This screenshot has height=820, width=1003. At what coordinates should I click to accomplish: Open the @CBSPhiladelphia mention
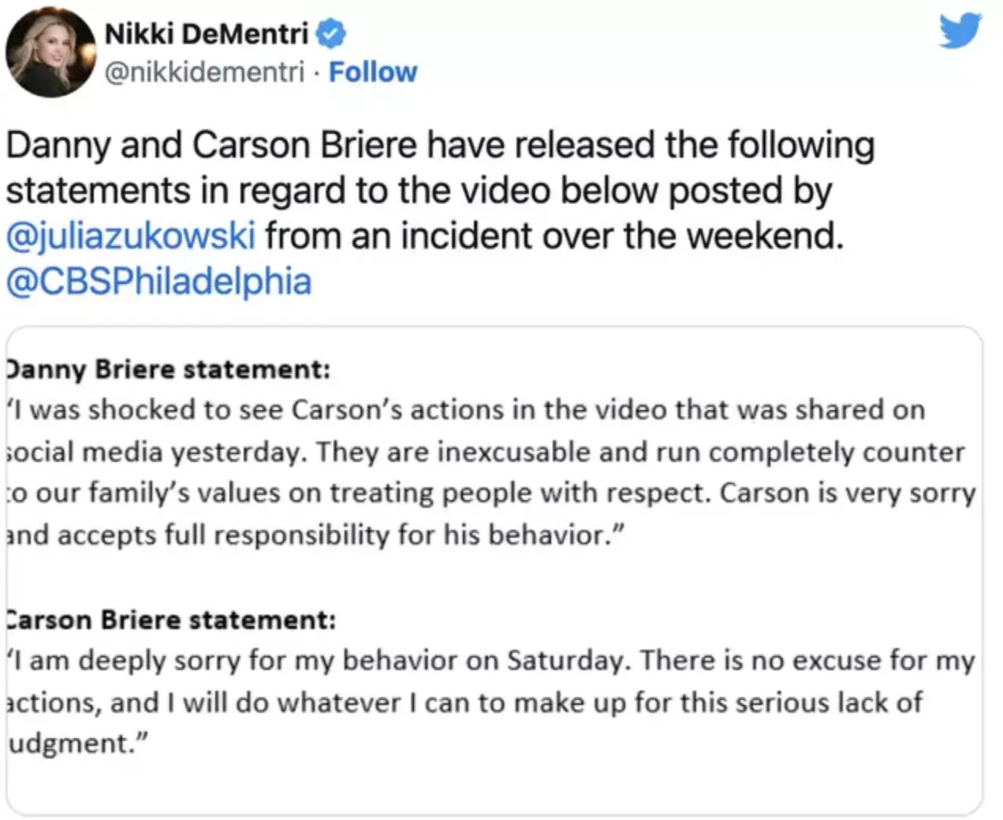coord(157,281)
